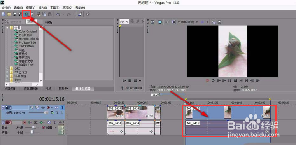Open the Properties icon in main toolbar
This screenshot has height=145, width=296.
32,14
